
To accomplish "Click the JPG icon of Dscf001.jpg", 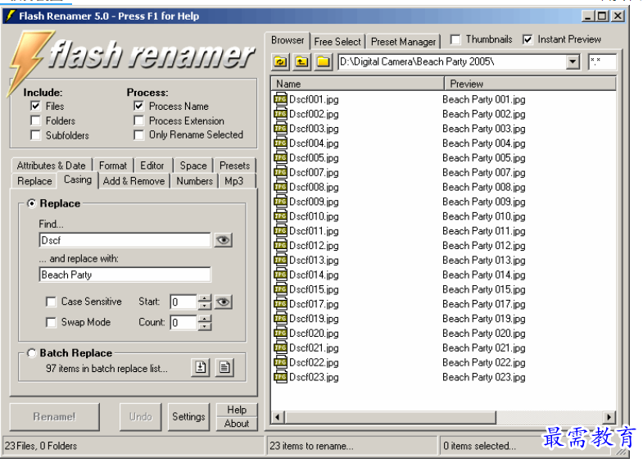I will (x=280, y=99).
